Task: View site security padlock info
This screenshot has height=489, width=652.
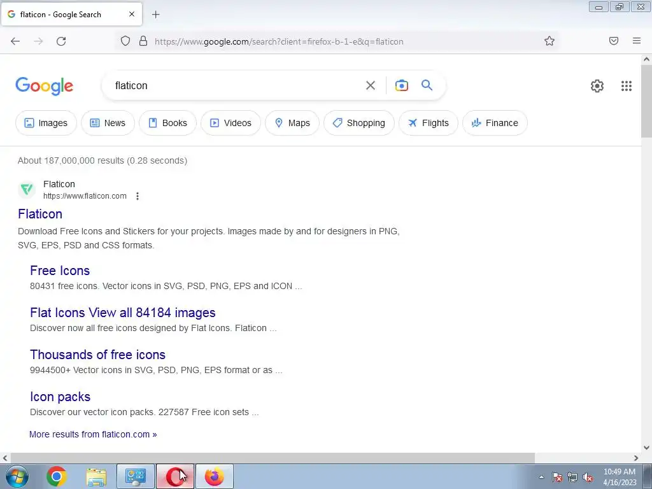Action: (143, 41)
